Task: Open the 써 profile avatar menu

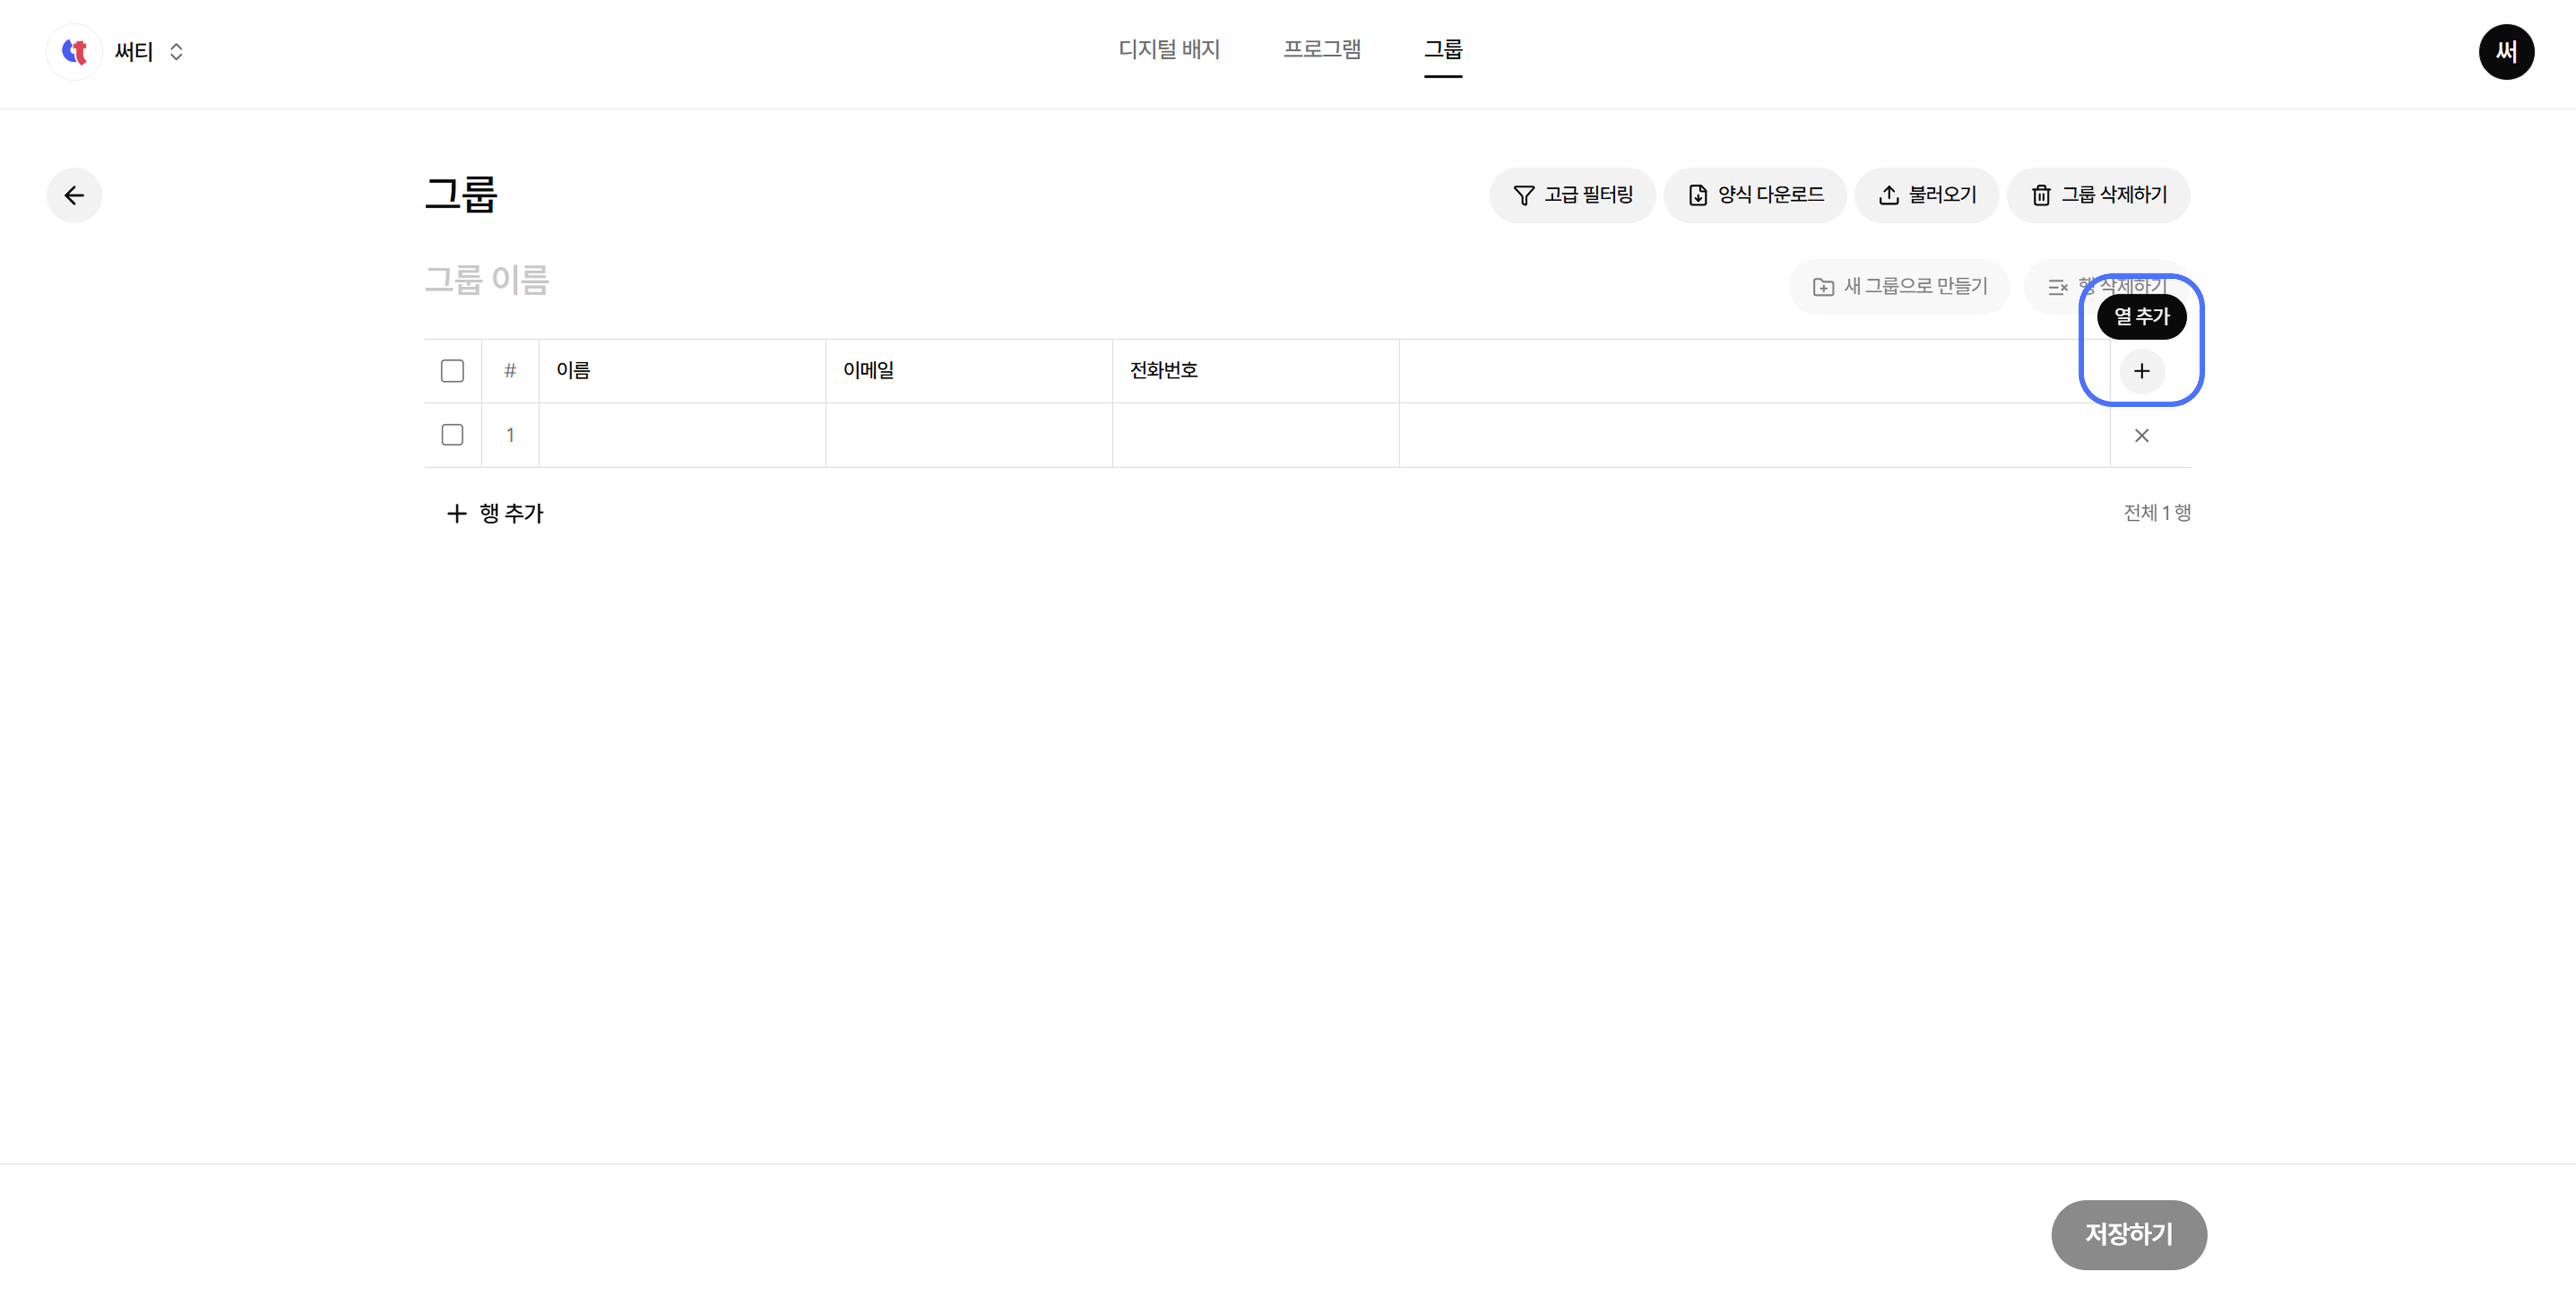Action: [x=2506, y=52]
